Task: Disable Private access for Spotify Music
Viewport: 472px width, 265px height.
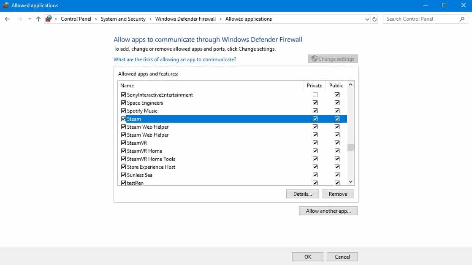Action: pyautogui.click(x=315, y=111)
